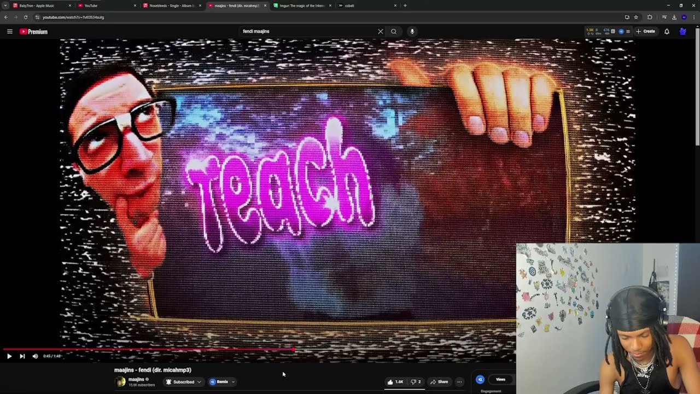This screenshot has height=394, width=700.
Task: Click the search magnifier button
Action: click(x=394, y=32)
